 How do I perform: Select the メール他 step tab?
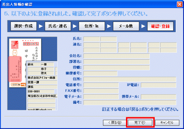[126, 26]
